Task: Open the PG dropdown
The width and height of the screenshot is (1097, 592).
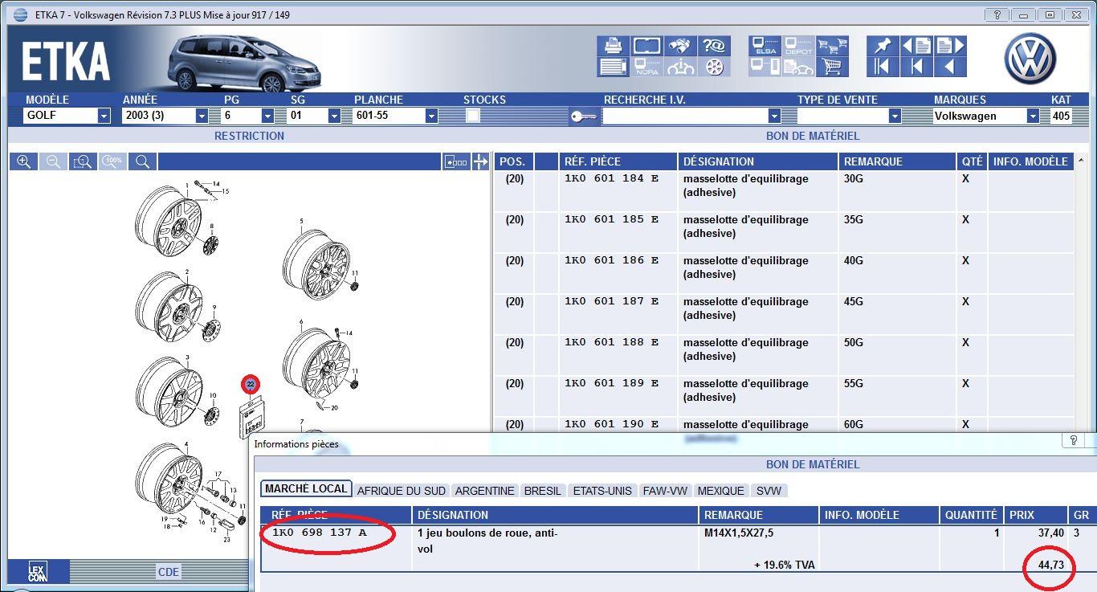Action: (x=267, y=116)
